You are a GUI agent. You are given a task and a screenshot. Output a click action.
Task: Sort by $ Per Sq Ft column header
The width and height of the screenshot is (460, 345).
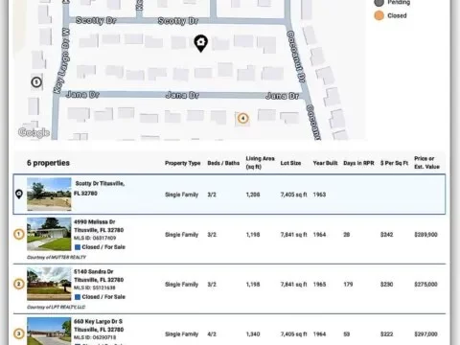pyautogui.click(x=395, y=163)
